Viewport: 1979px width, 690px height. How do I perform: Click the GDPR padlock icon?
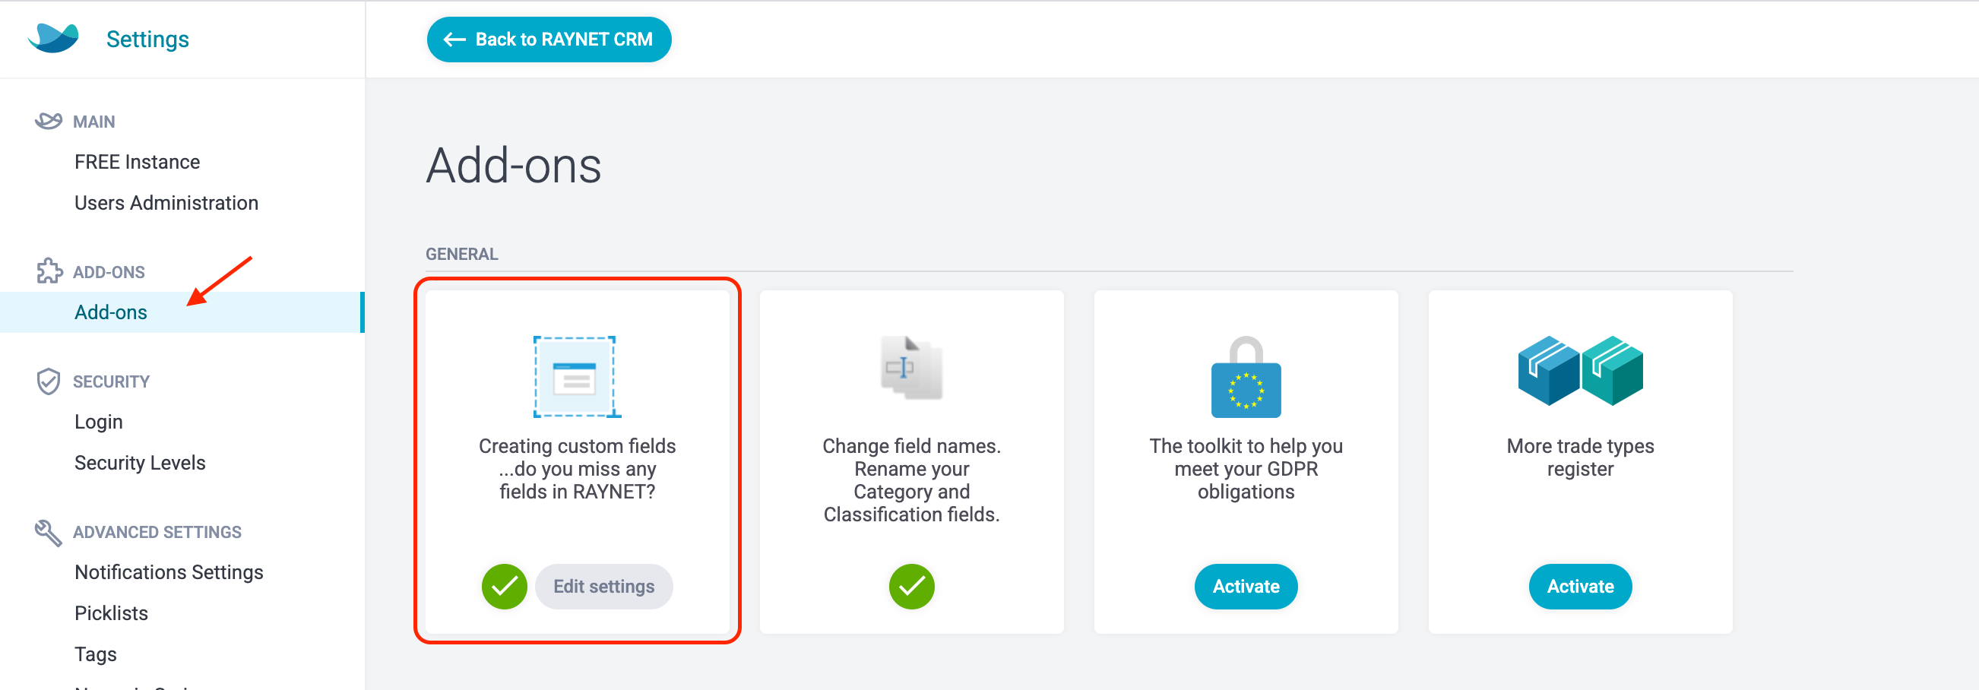tap(1246, 377)
